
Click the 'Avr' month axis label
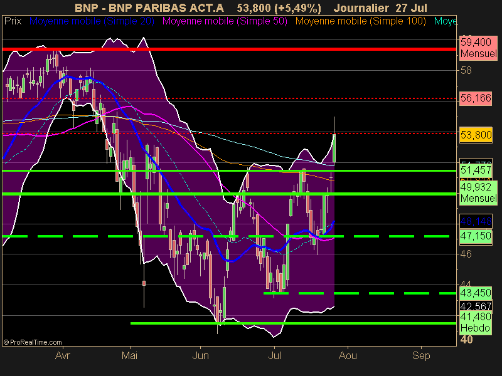tap(62, 355)
